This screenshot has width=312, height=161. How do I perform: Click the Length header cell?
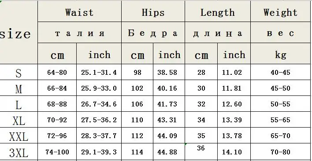(x=218, y=11)
